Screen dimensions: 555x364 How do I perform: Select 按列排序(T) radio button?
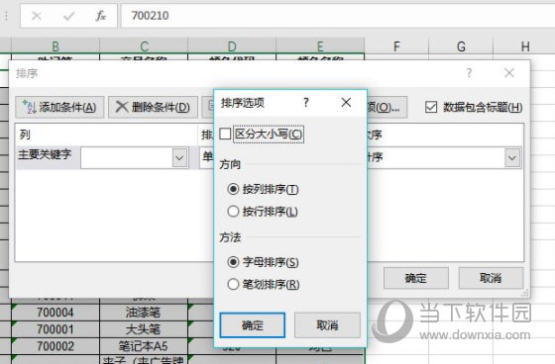click(x=233, y=189)
